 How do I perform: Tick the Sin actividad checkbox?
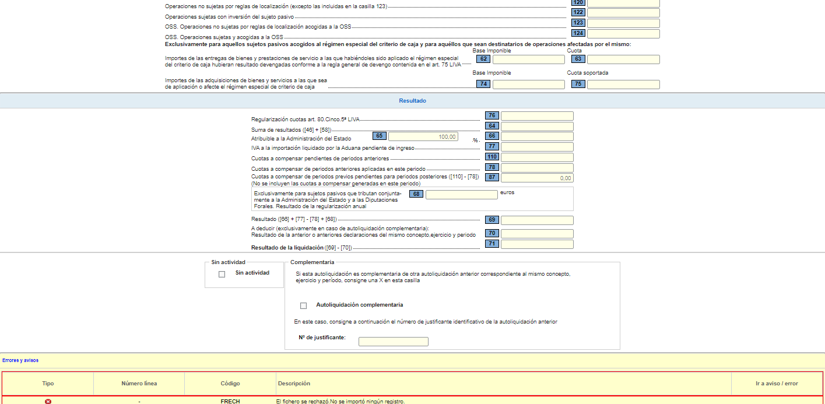[222, 275]
